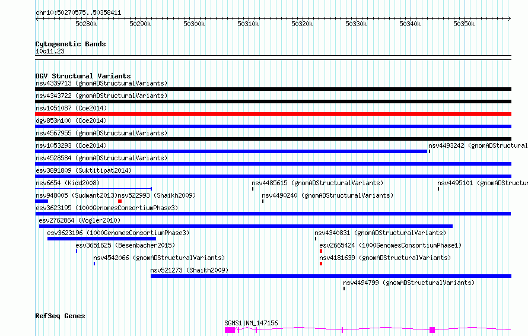Click the nsv4339713 gnomAD variant label
Viewport: 528px width, 336px height.
click(x=101, y=83)
